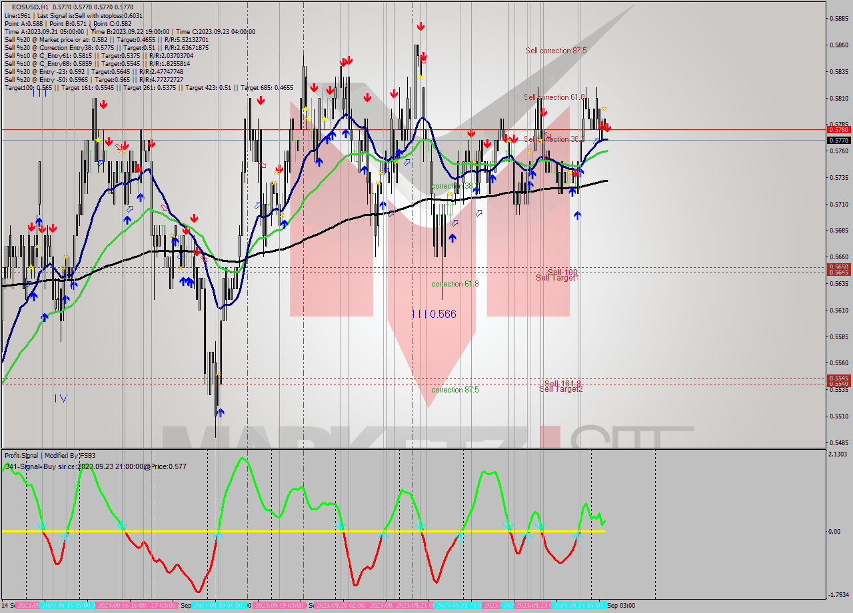Viewport: 853px width, 613px height.
Task: Click the 0.5650 price tag on axis
Action: pos(838,267)
